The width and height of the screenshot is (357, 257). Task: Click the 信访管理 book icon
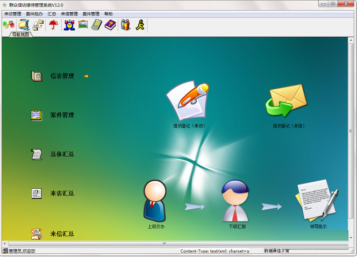(x=37, y=76)
